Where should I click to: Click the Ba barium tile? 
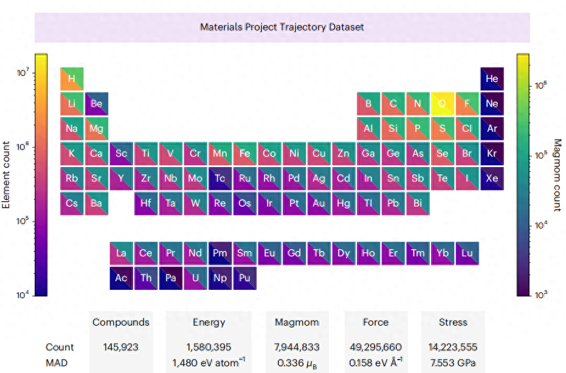click(97, 203)
